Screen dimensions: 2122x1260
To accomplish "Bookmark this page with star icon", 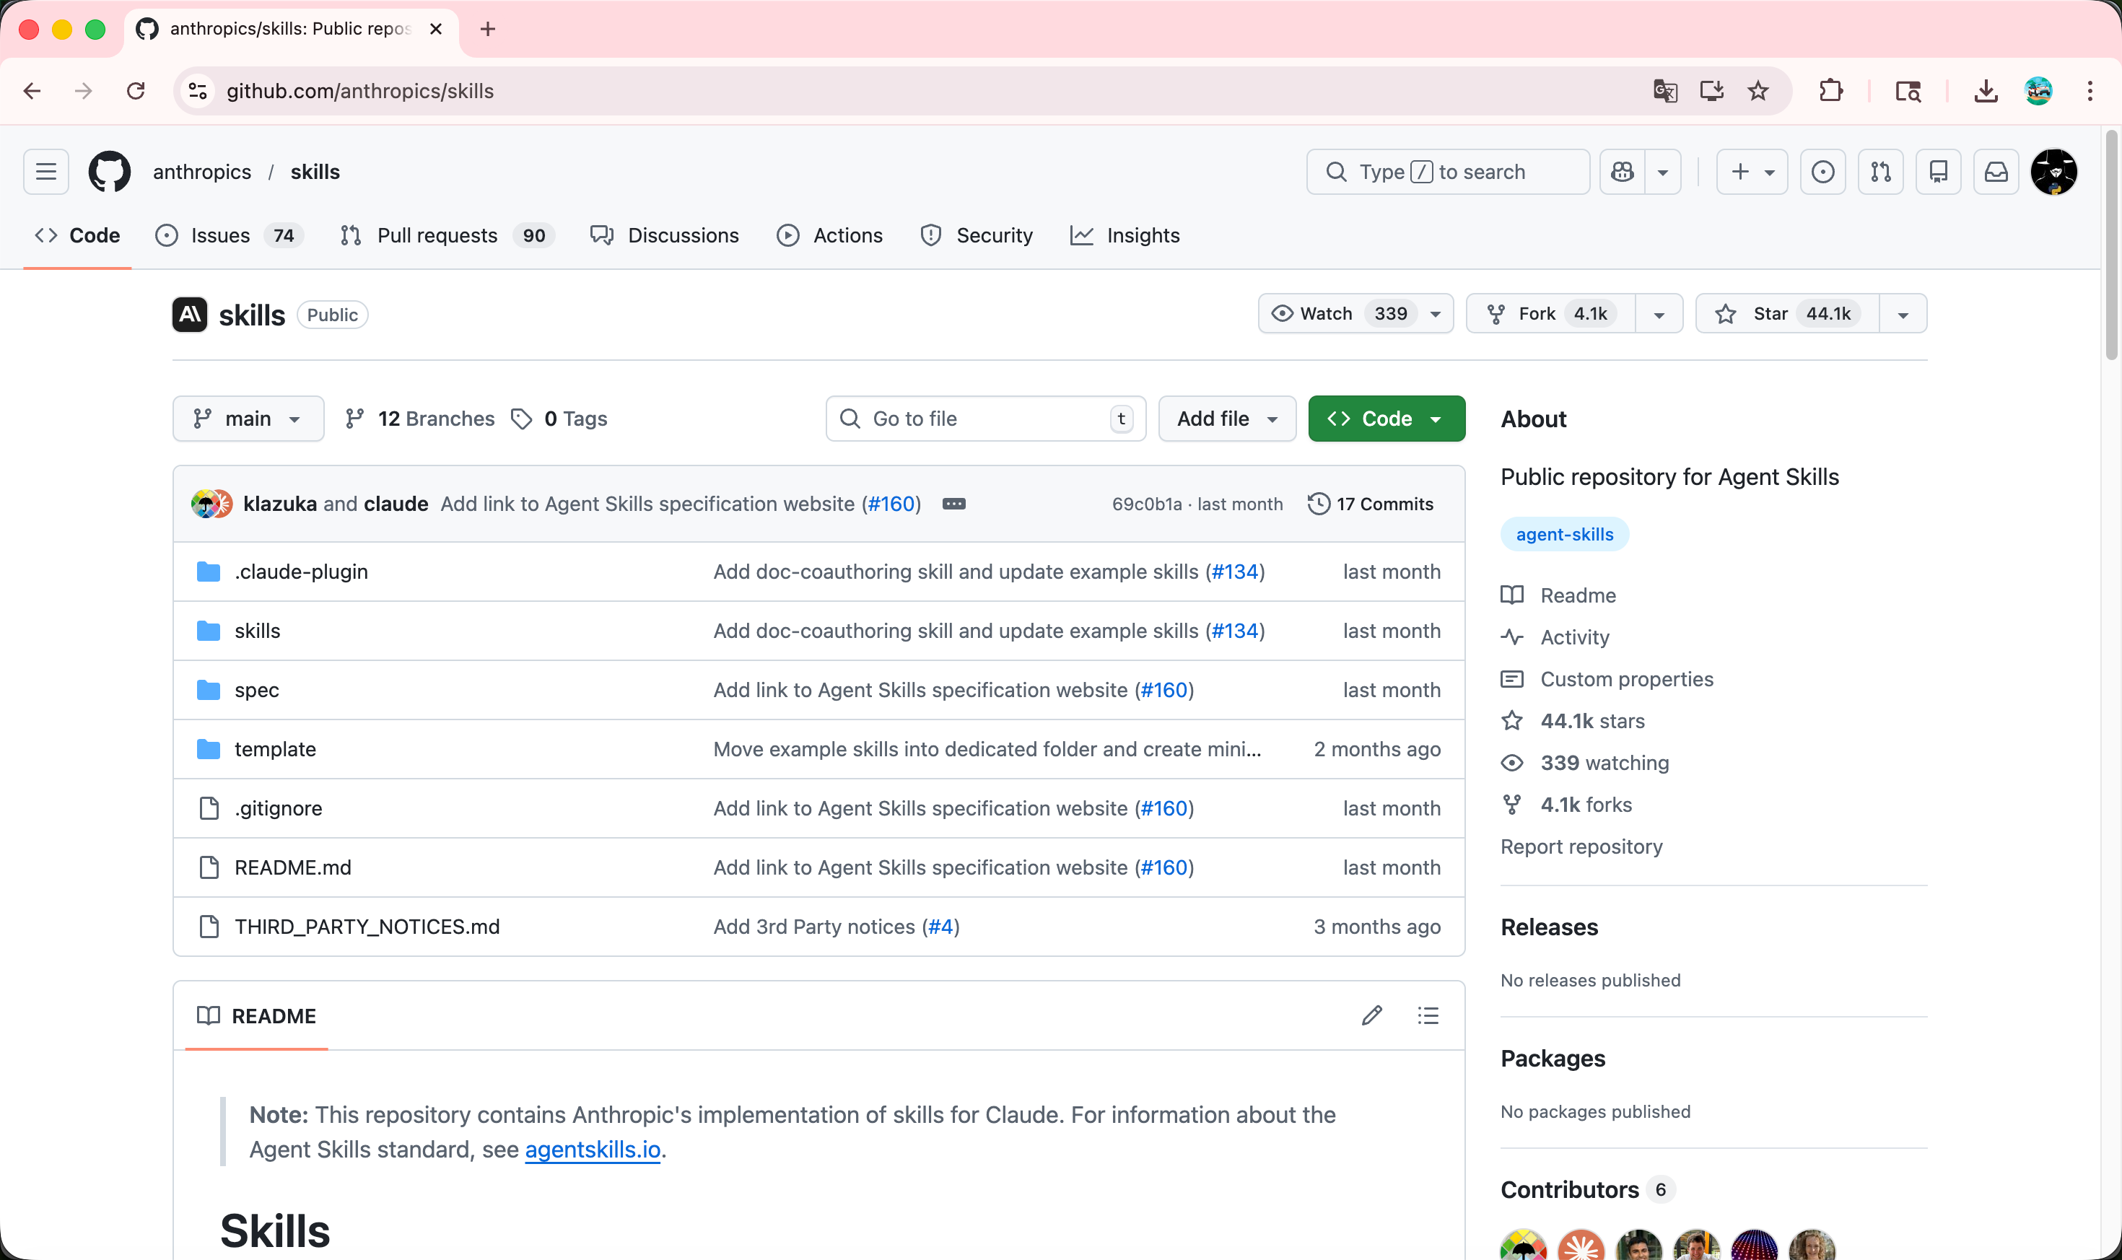I will coord(1758,91).
